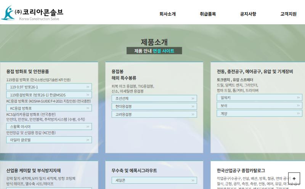
Task: Open the 스왈록 아시아 link
Action: coord(49,127)
